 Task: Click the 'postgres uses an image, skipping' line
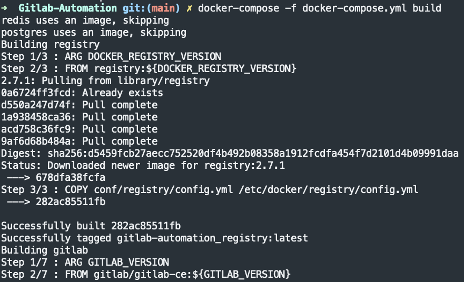[x=94, y=33]
